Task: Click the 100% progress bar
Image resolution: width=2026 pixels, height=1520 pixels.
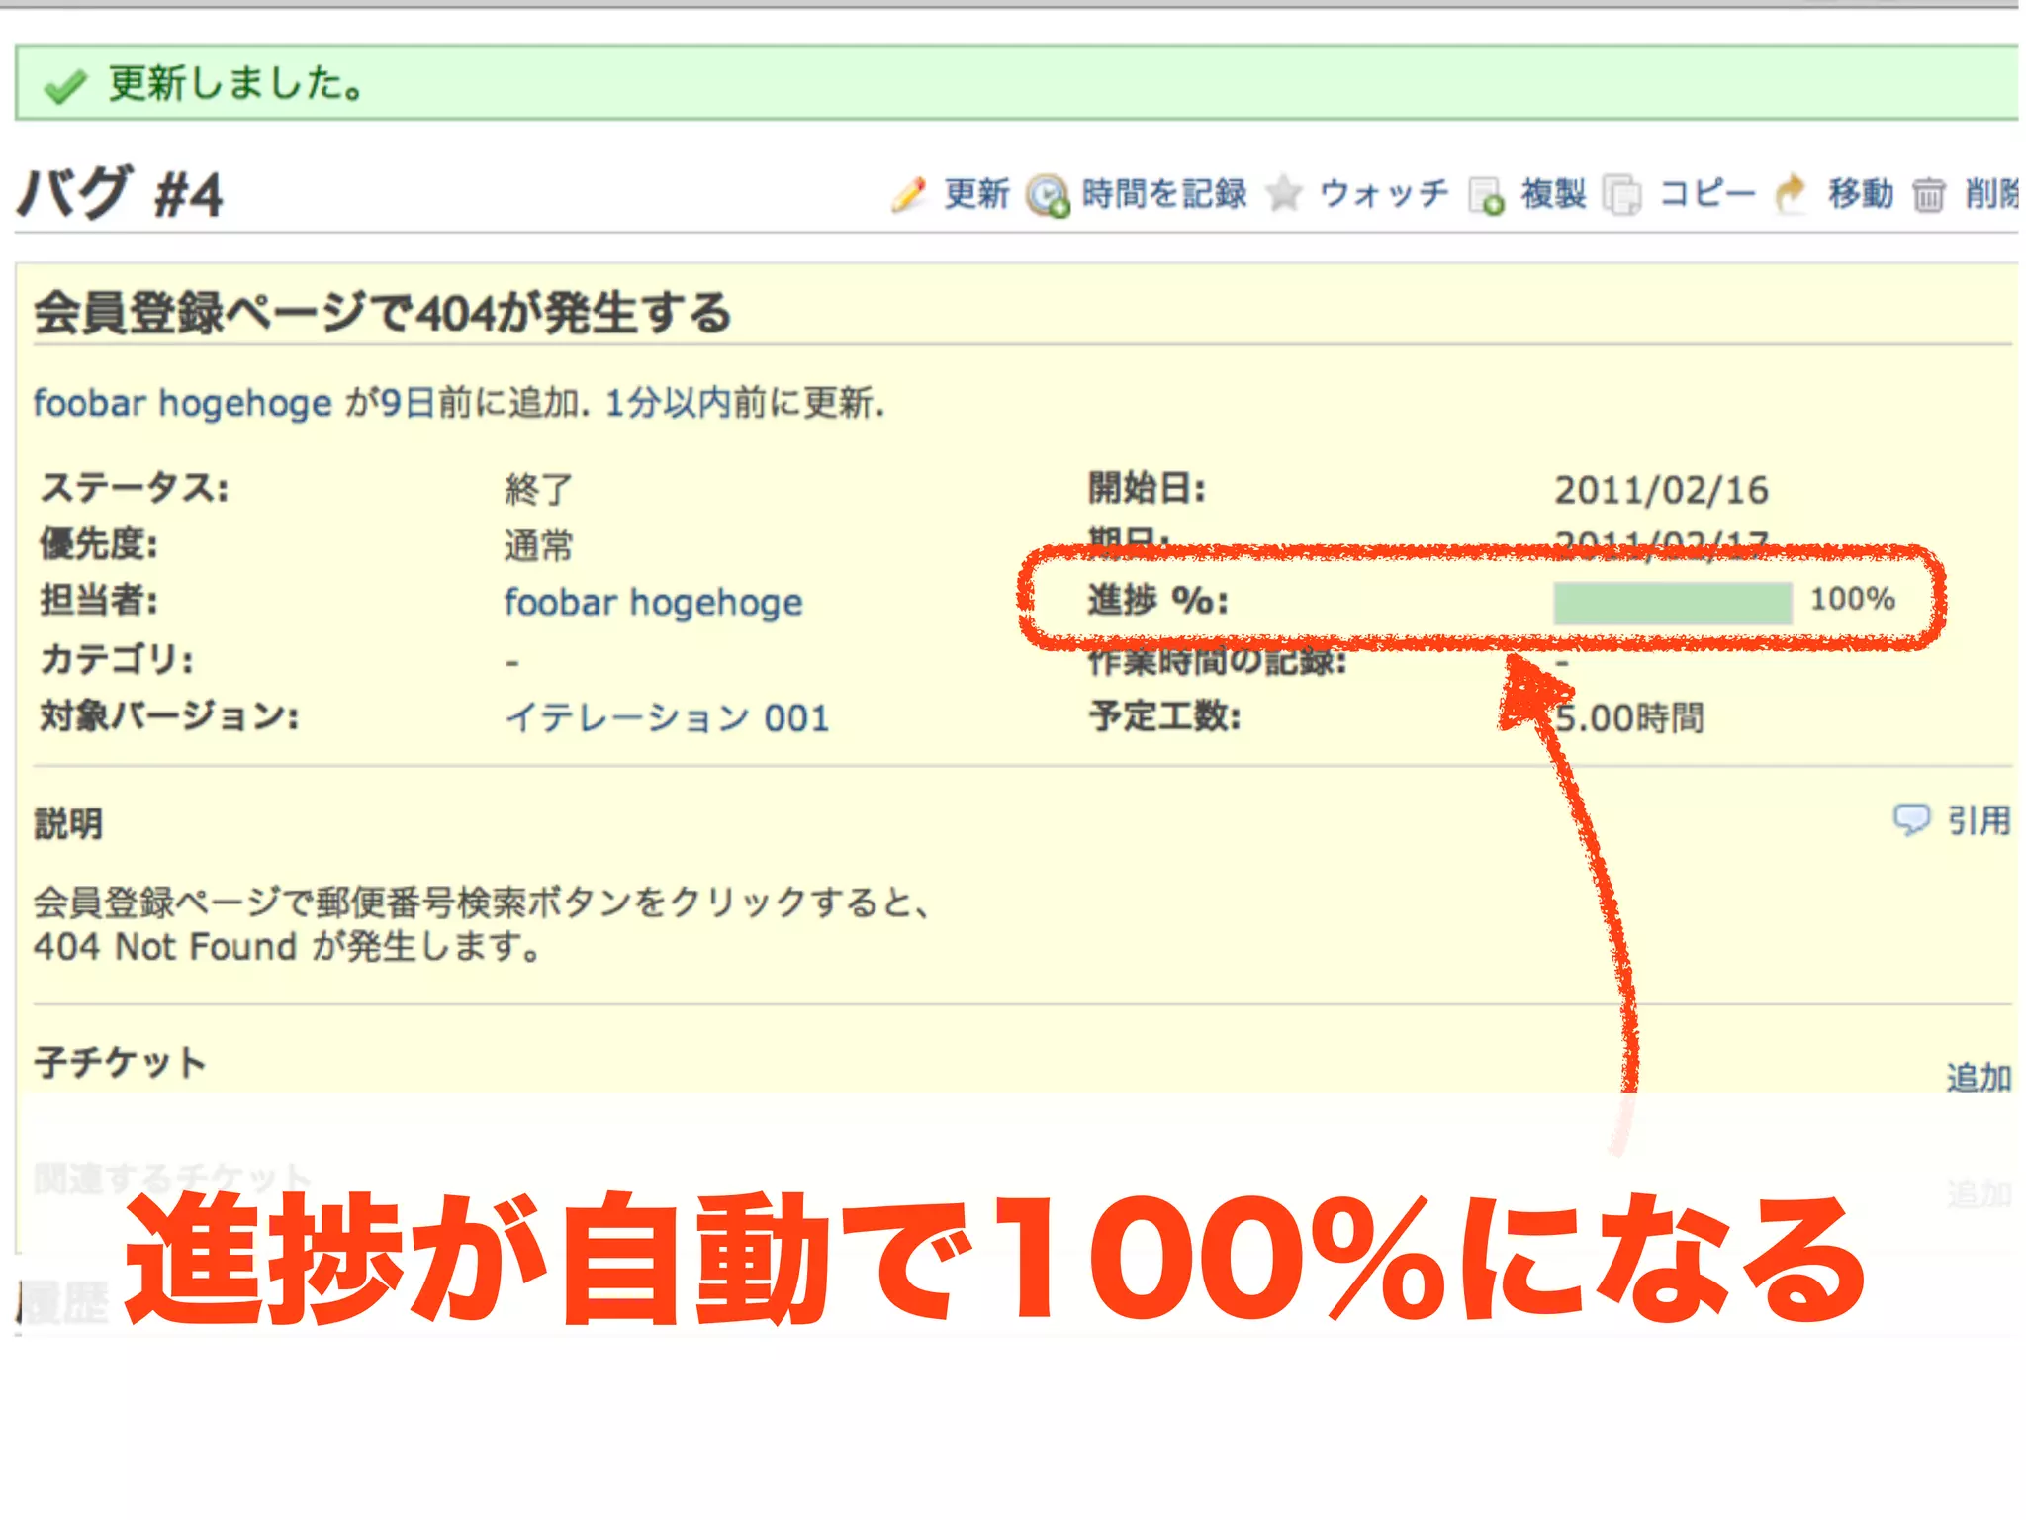Action: click(x=1672, y=603)
